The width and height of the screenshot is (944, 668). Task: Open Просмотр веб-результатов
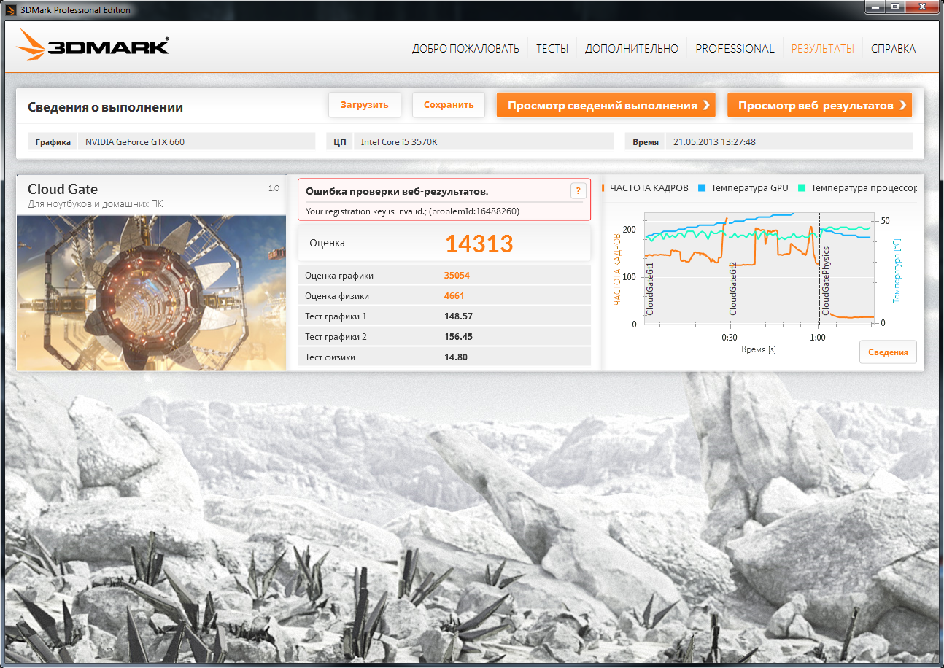[x=819, y=105]
